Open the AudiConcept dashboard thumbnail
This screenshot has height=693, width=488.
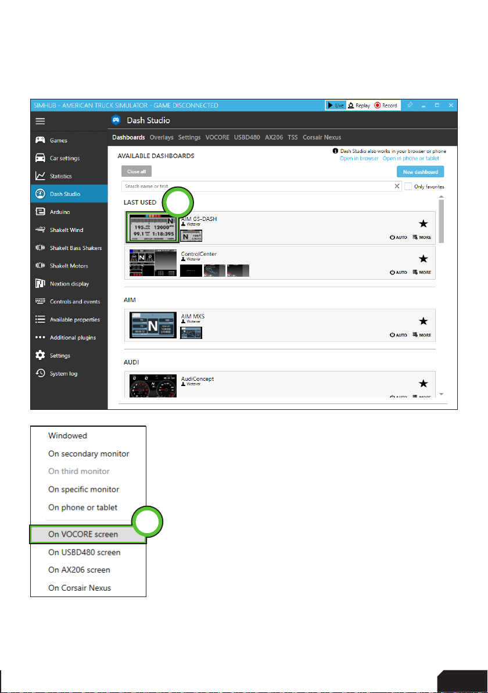[x=153, y=386]
